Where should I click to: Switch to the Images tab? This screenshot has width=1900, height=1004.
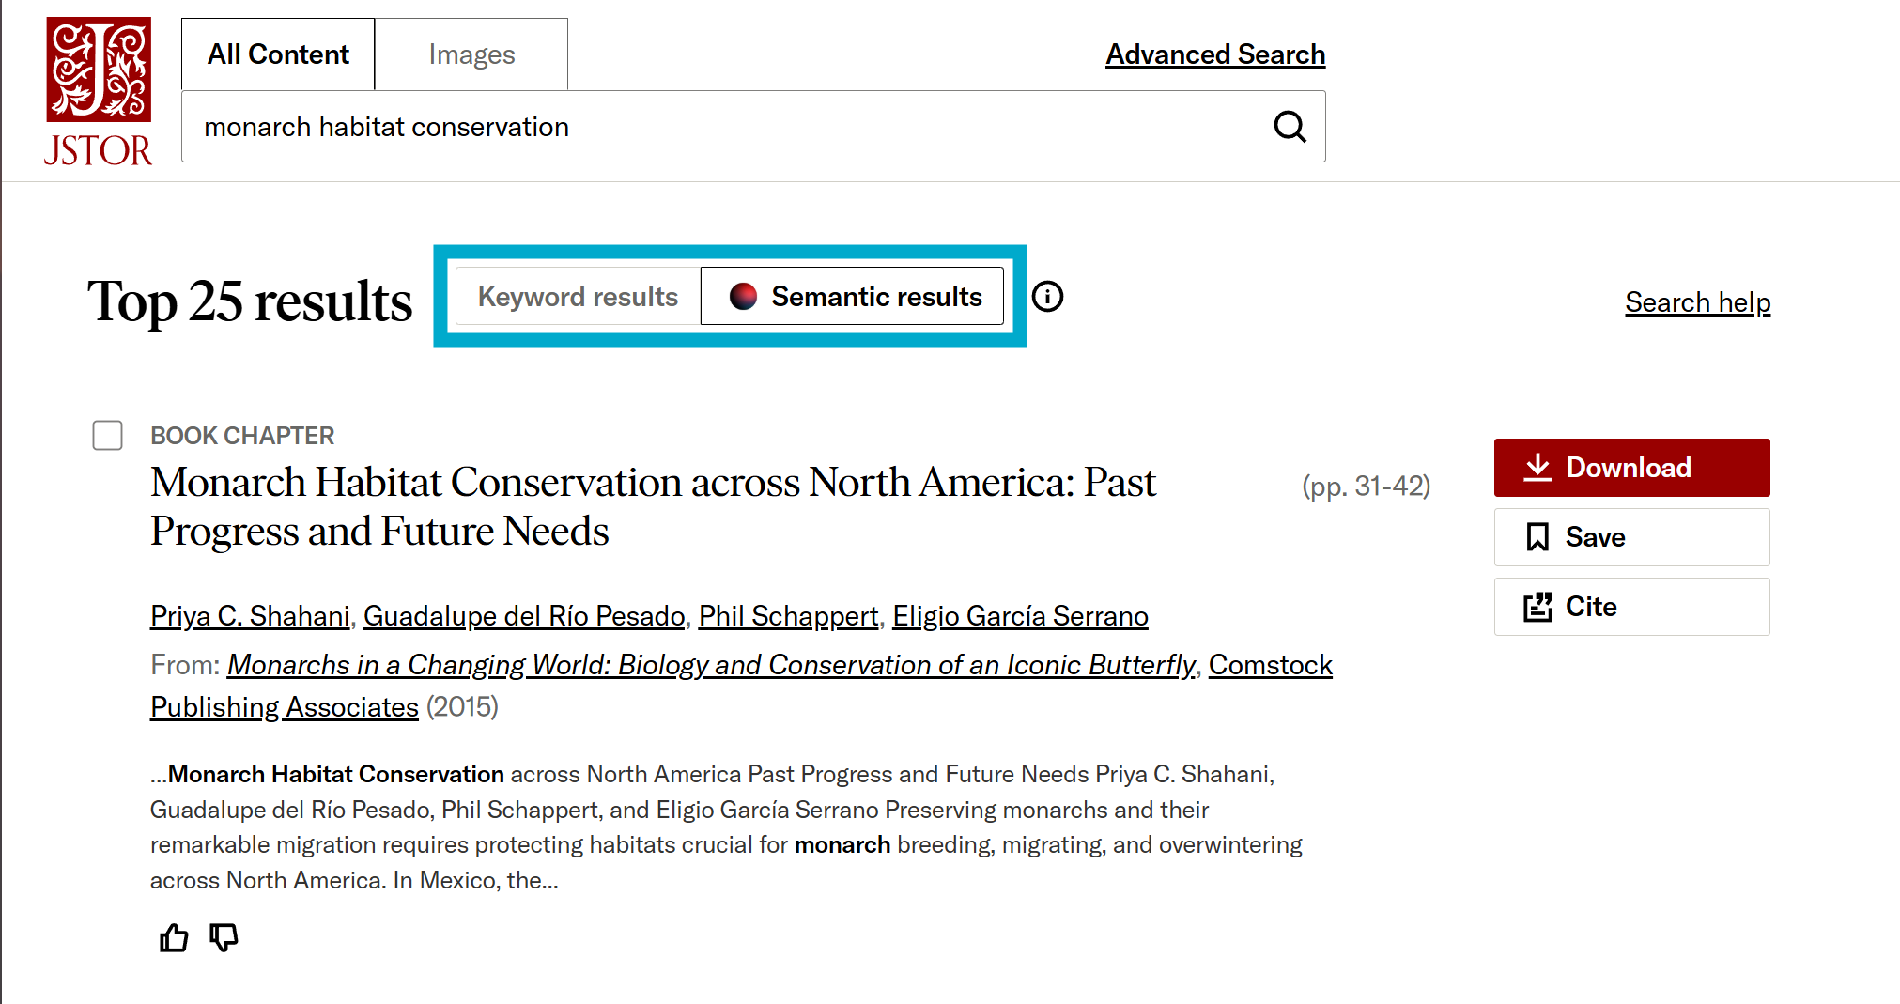pyautogui.click(x=471, y=54)
